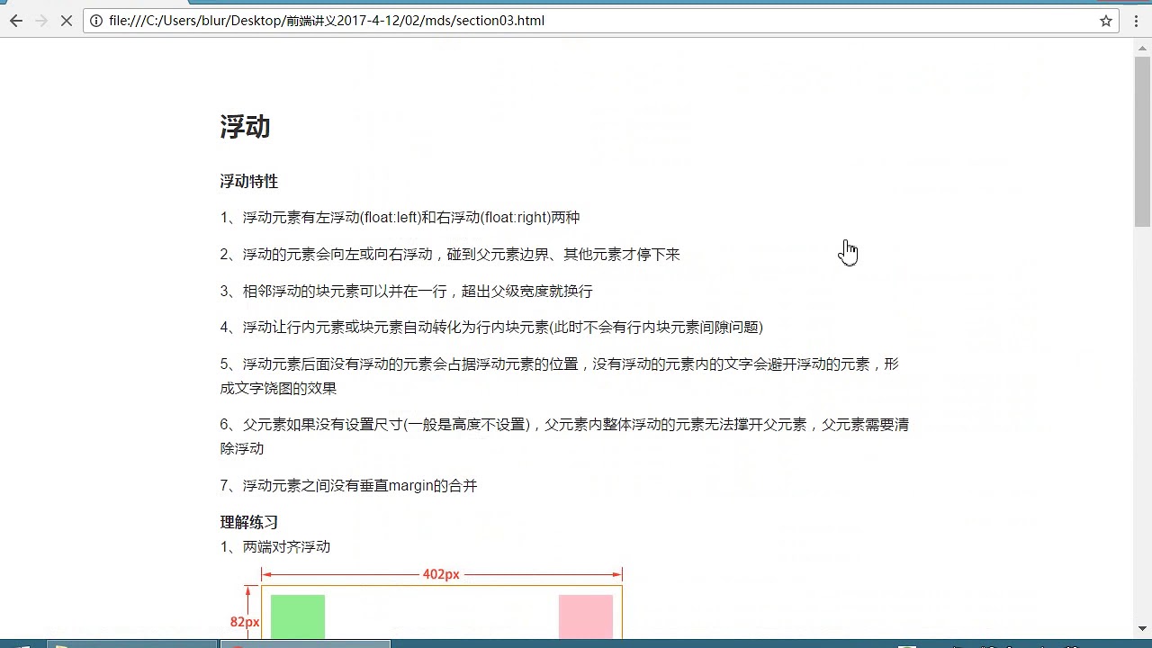Click the green box in the float diagram
The height and width of the screenshot is (648, 1152).
tap(298, 616)
